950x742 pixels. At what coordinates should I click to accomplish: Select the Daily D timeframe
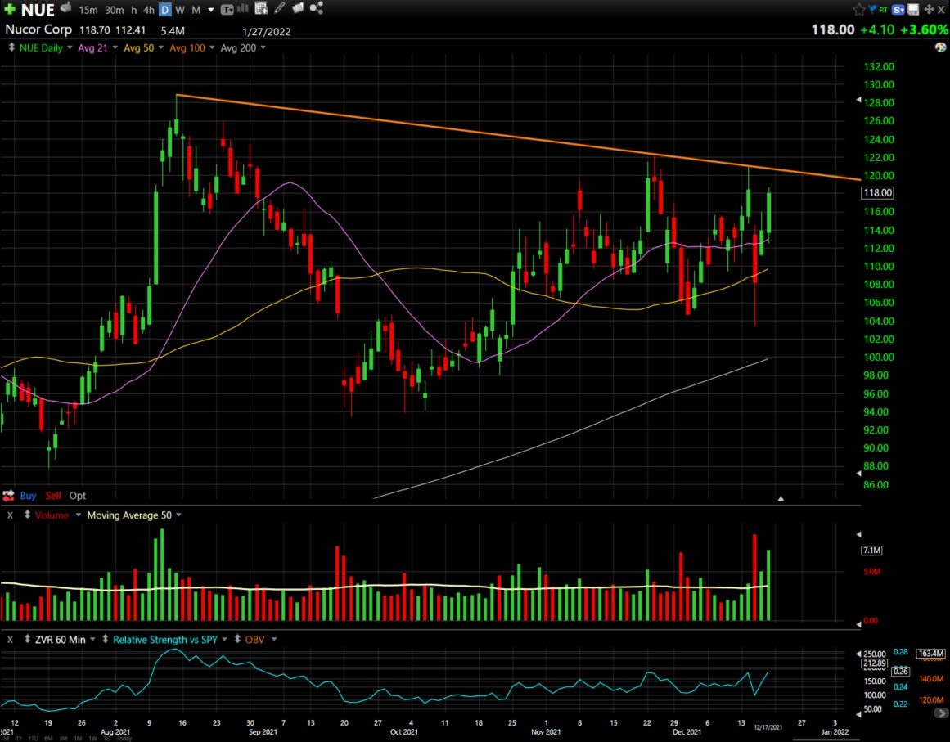164,10
